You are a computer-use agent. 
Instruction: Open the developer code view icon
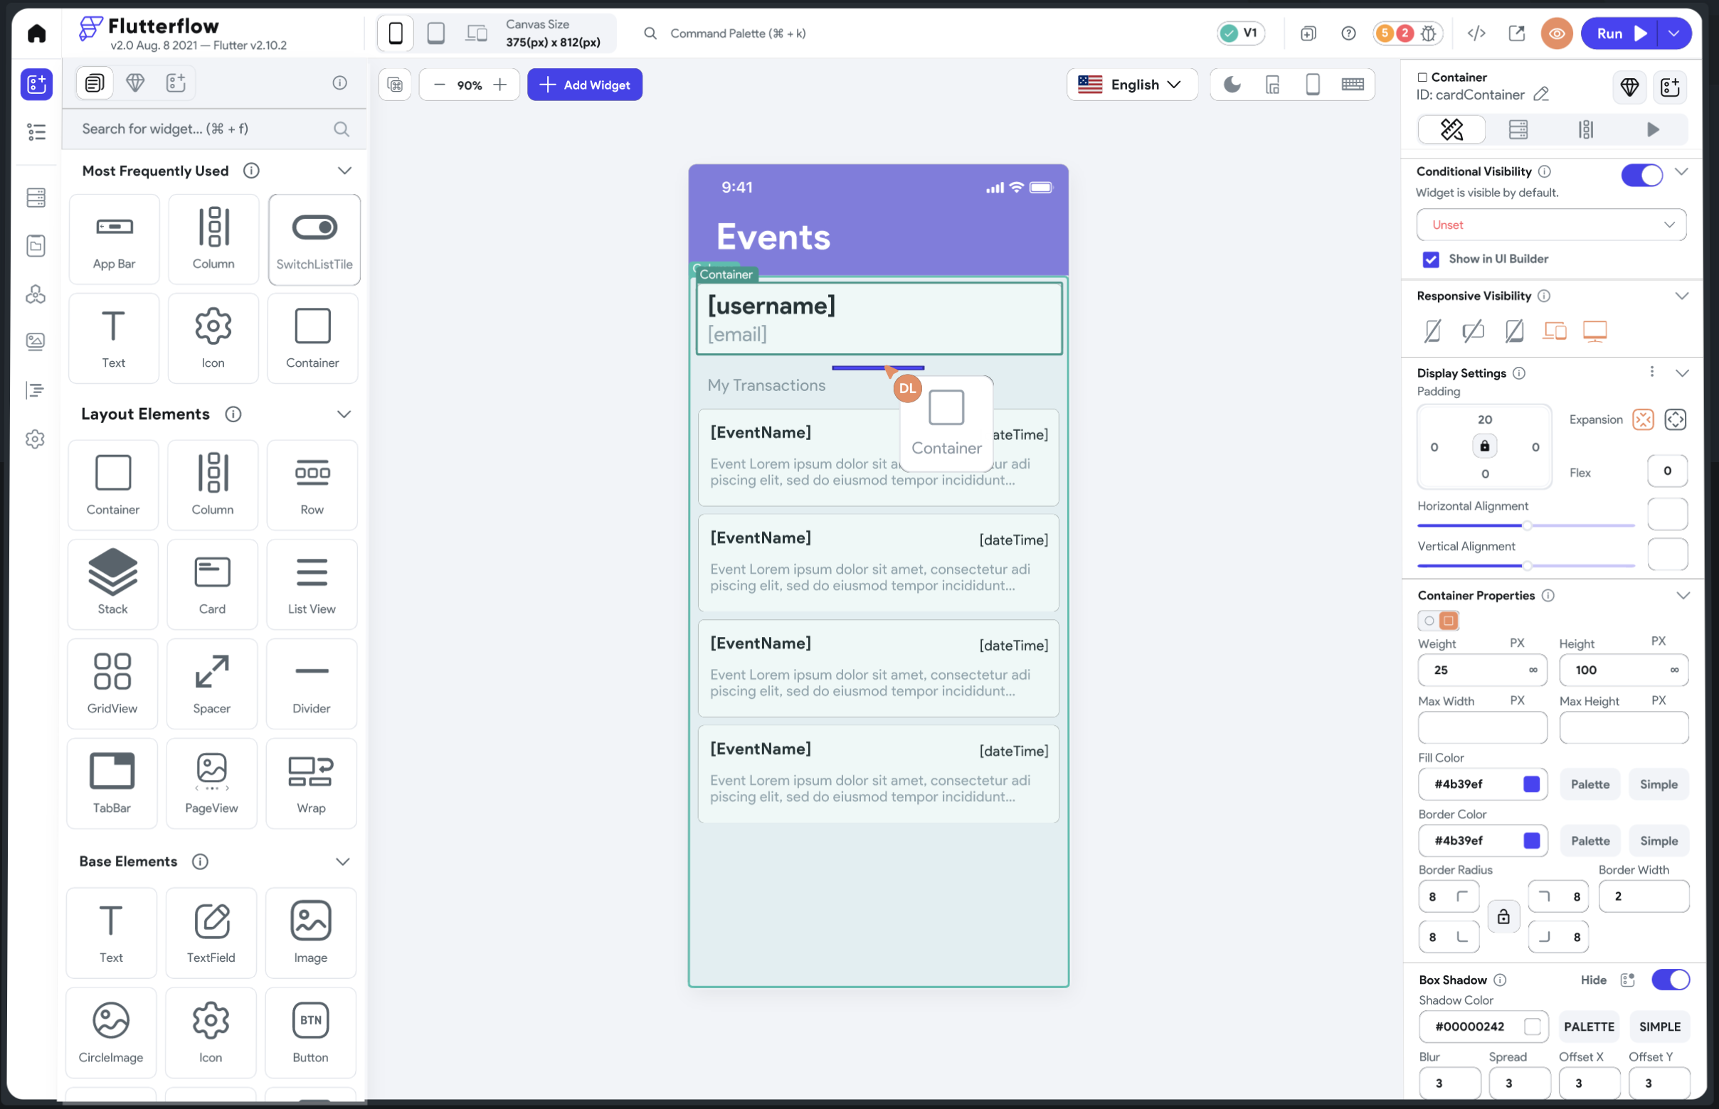pyautogui.click(x=1476, y=33)
